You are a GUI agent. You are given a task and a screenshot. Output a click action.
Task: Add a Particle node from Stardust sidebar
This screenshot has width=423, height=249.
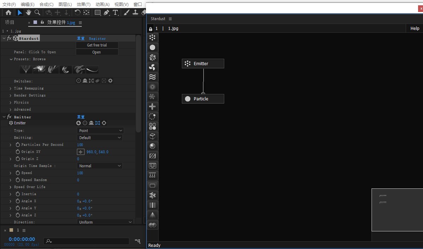pos(152,47)
